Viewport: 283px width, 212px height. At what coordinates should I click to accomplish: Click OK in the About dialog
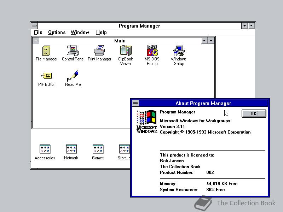(254, 113)
